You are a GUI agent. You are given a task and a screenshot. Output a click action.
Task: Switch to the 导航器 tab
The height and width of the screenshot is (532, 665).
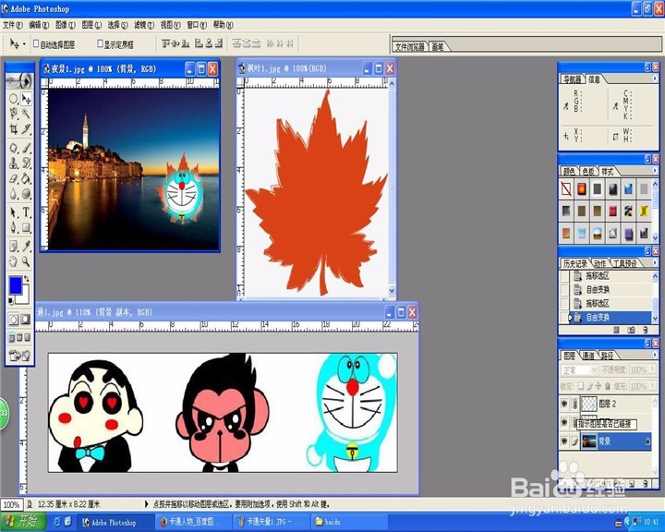[572, 79]
